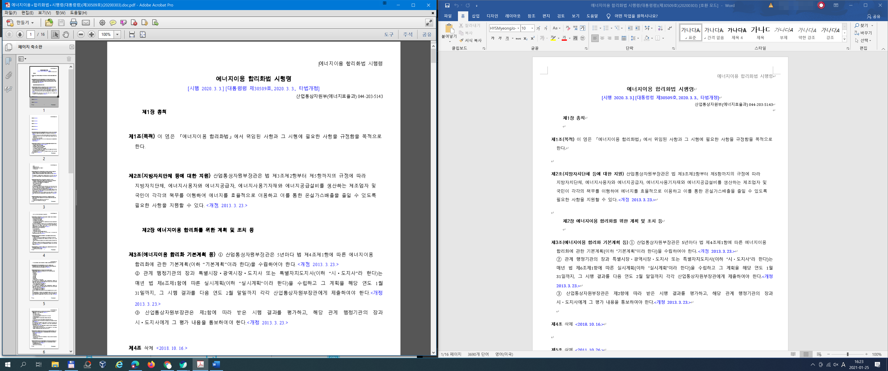Viewport: 888px width, 371px height.
Task: Click the sort paragraphs icon in Word
Action: pyautogui.click(x=660, y=28)
